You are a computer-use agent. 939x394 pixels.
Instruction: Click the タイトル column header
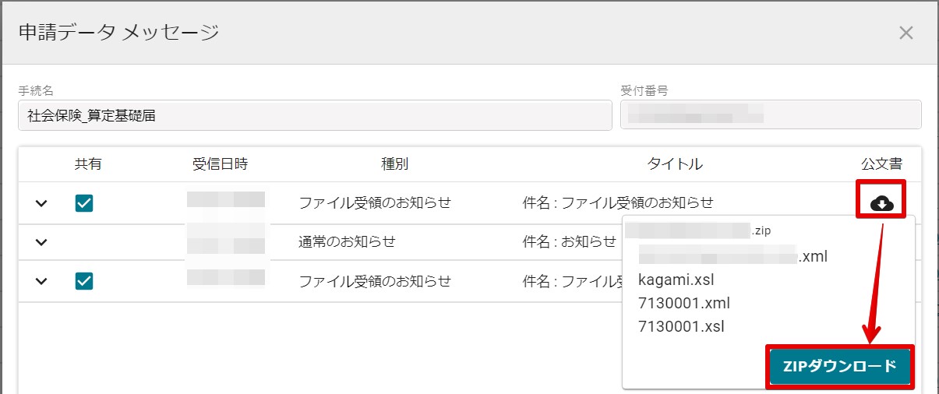[x=675, y=164]
